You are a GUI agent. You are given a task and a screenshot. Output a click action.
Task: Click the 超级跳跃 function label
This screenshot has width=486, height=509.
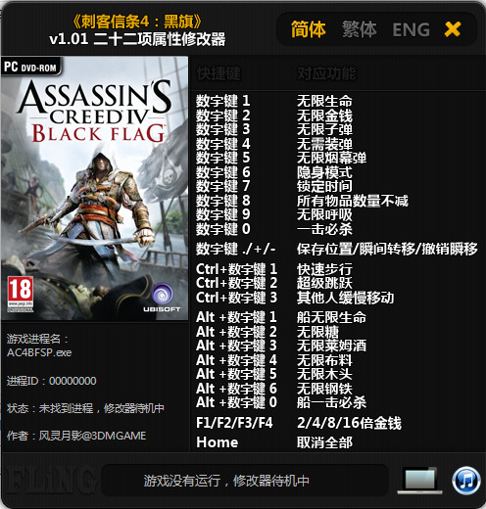324,283
